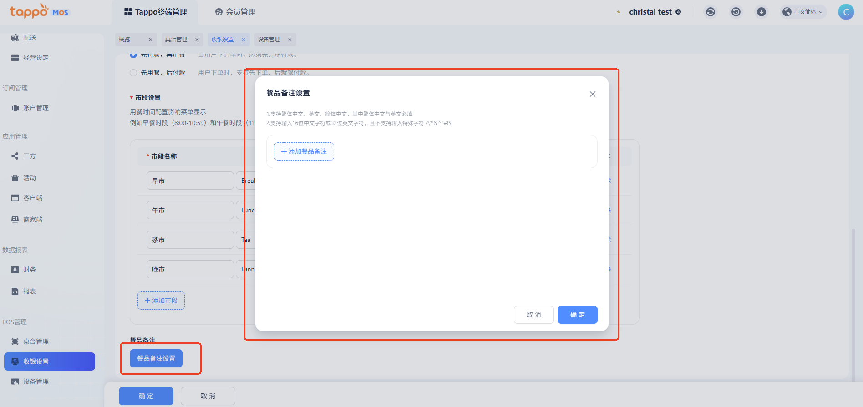This screenshot has width=863, height=407.
Task: Click 添加餐品备注 in the dialog
Action: point(304,151)
